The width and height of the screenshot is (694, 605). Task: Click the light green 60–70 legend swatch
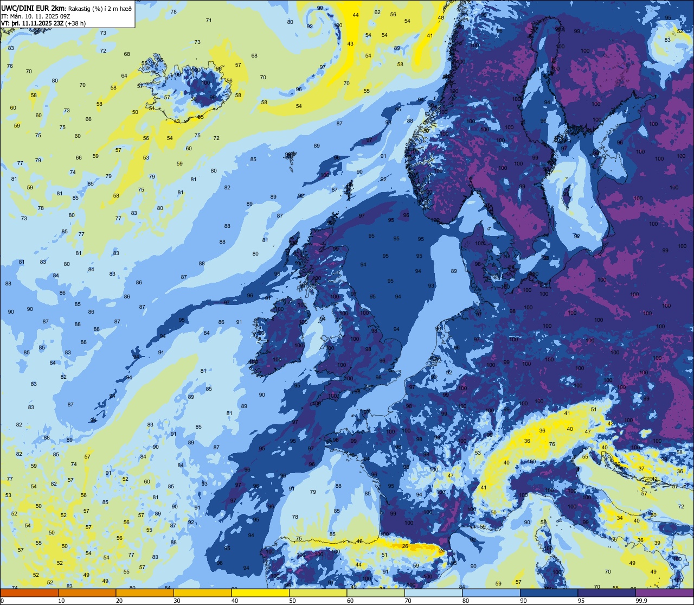(x=376, y=593)
